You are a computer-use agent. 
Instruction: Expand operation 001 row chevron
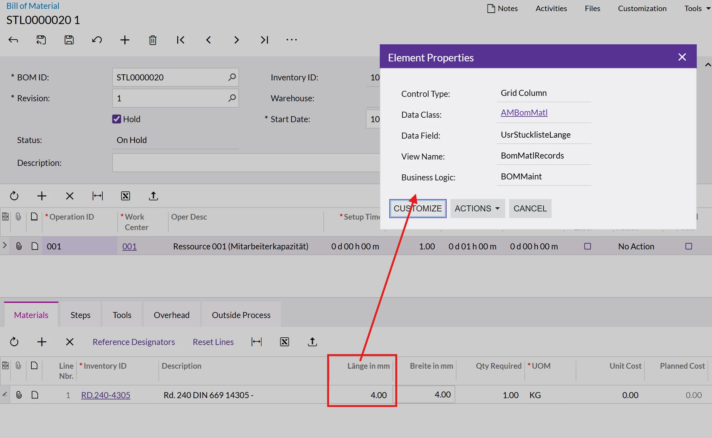click(5, 245)
